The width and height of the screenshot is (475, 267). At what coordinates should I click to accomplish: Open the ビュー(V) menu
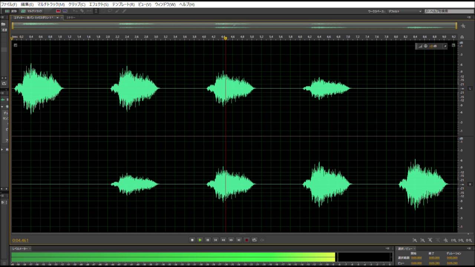click(145, 4)
